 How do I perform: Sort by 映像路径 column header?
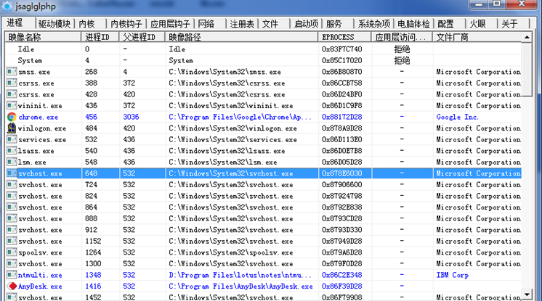(x=242, y=37)
